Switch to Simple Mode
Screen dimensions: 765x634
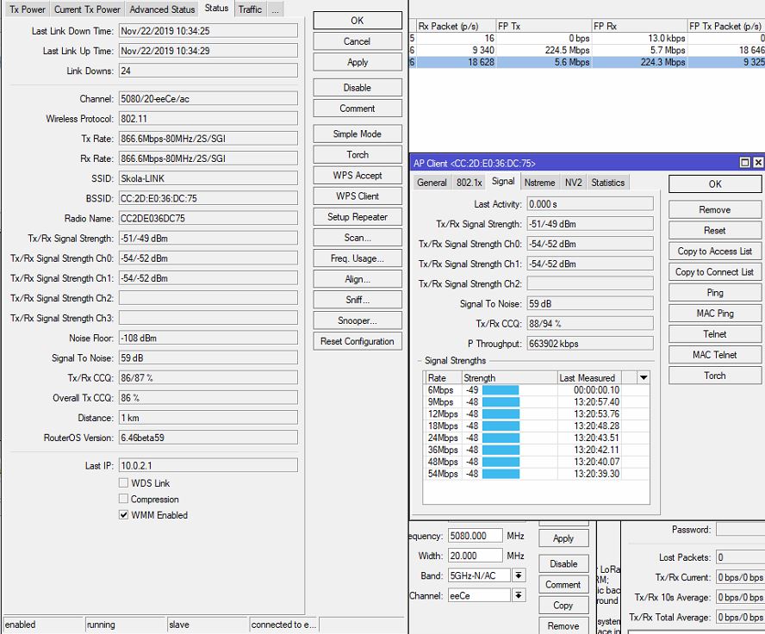tap(358, 134)
